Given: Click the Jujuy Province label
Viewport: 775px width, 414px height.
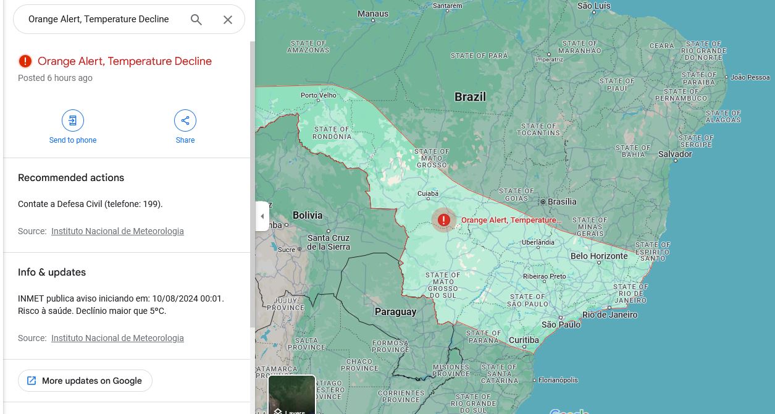Looking at the screenshot, I should 285,304.
